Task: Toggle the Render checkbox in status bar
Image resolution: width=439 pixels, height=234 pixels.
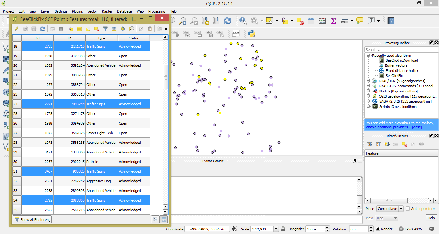Action: pyautogui.click(x=378, y=229)
